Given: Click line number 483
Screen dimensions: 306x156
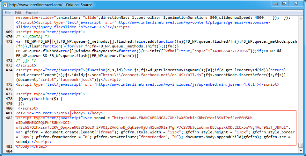Looking at the screenshot, I should [x=9, y=146].
